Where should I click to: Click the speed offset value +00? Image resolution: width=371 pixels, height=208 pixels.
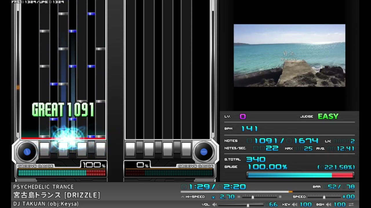pos(348,197)
